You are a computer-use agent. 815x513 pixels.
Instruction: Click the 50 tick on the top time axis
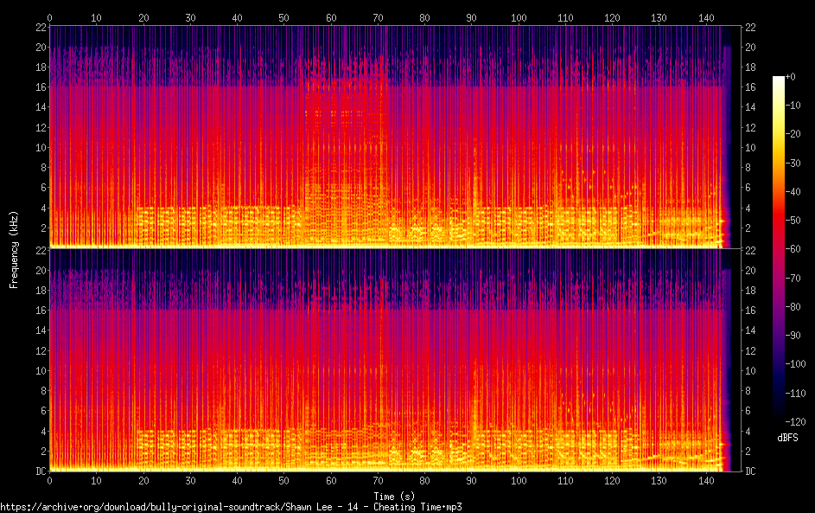tap(283, 17)
